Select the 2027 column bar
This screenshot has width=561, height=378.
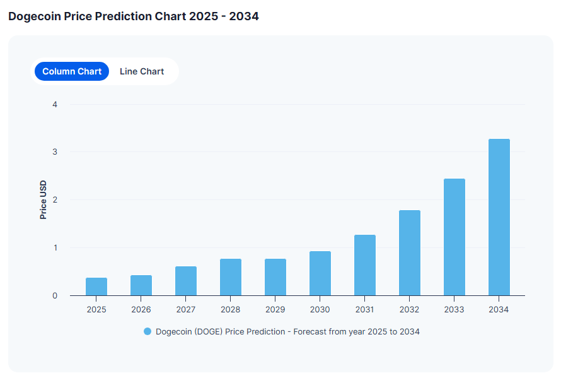click(186, 281)
